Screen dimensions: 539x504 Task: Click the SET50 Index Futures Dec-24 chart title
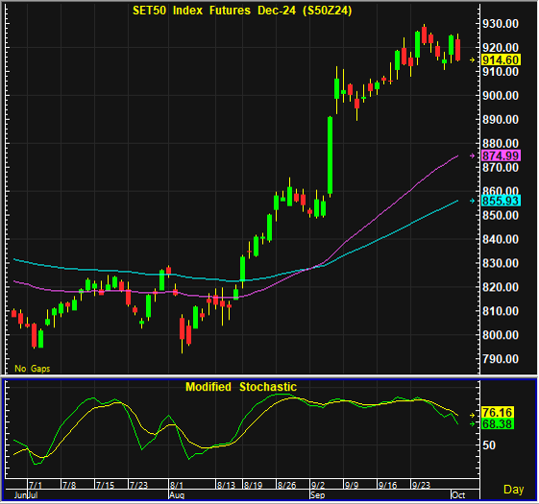tap(242, 11)
